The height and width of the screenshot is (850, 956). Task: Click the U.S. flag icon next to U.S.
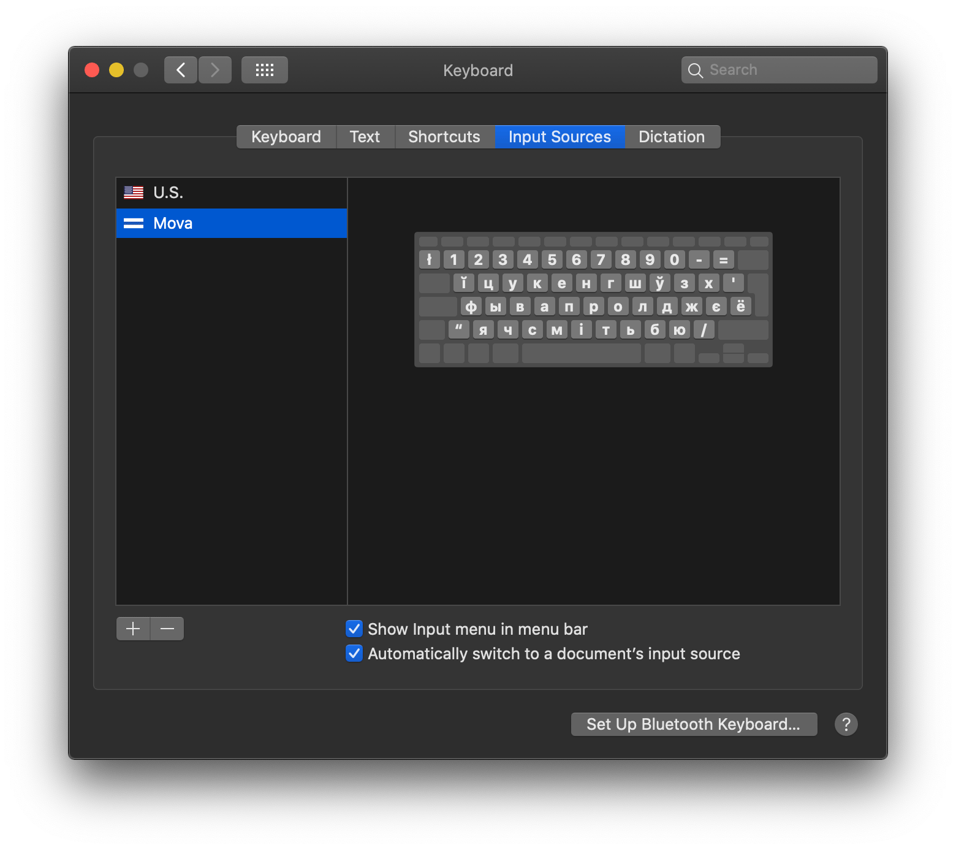[133, 192]
